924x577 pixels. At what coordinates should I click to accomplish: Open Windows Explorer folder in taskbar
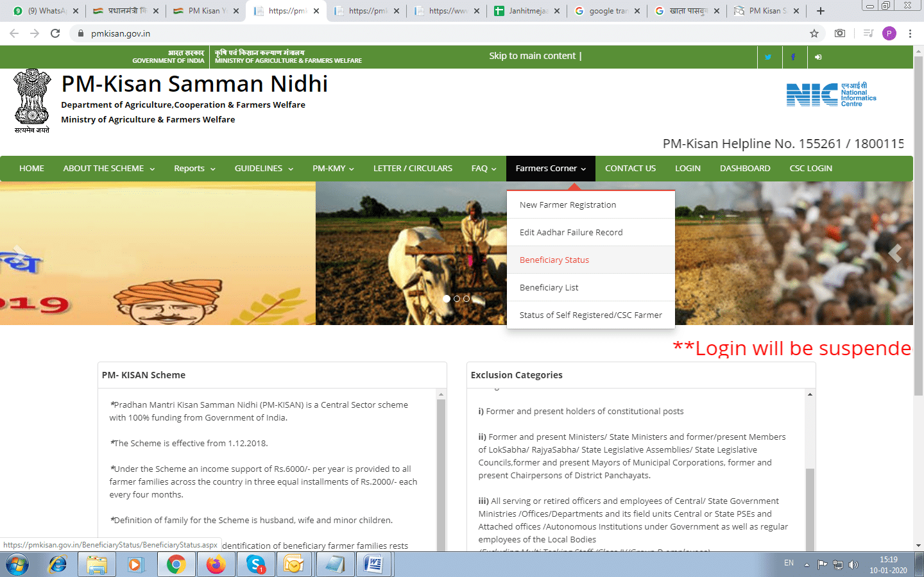click(x=96, y=565)
